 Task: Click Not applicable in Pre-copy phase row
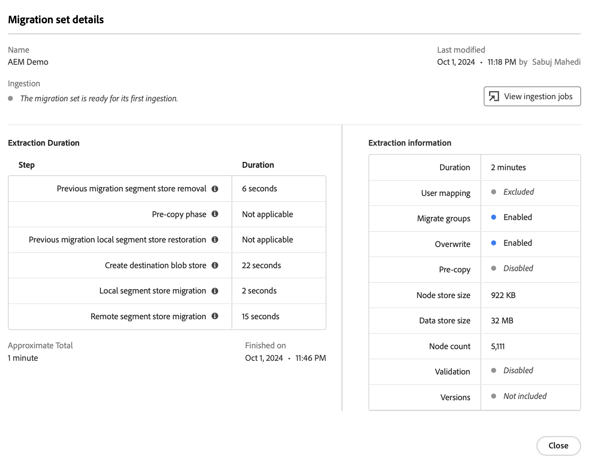[268, 214]
